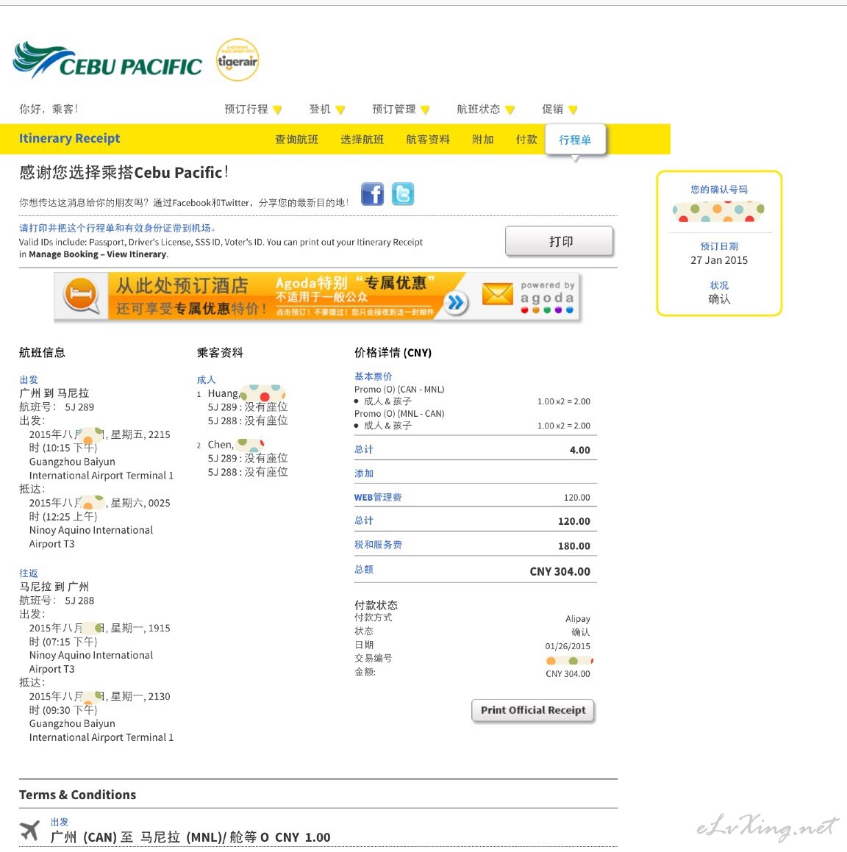The image size is (847, 852).
Task: Click the 你好, 乘客! greeting
Action: coord(49,110)
